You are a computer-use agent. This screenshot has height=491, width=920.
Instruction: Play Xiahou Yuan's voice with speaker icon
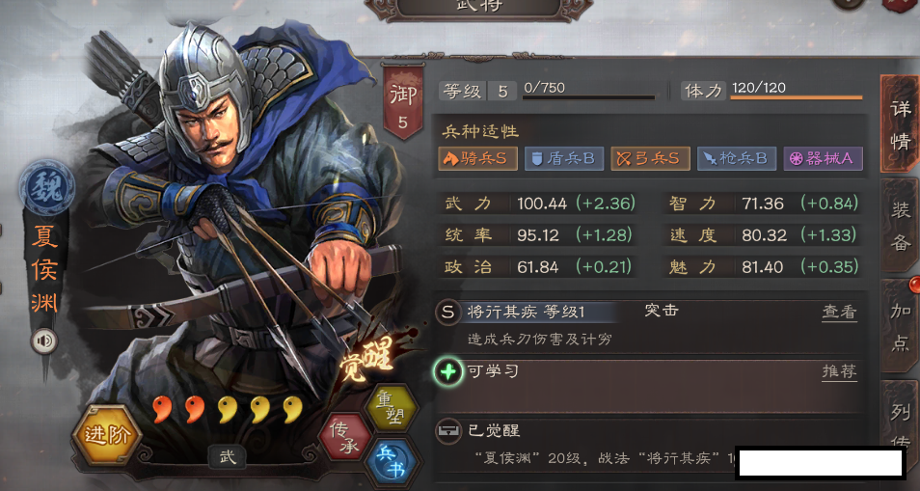pos(44,341)
